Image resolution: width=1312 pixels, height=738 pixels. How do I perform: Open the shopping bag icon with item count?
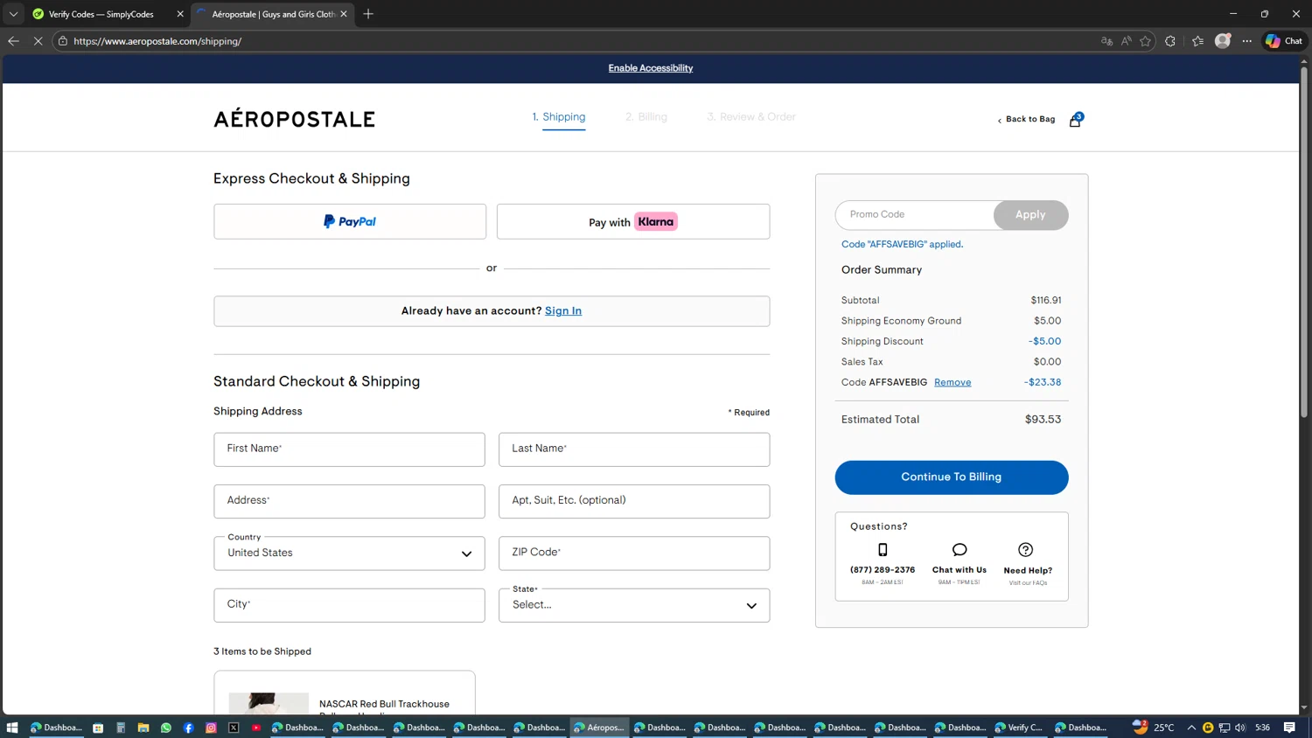(1076, 120)
